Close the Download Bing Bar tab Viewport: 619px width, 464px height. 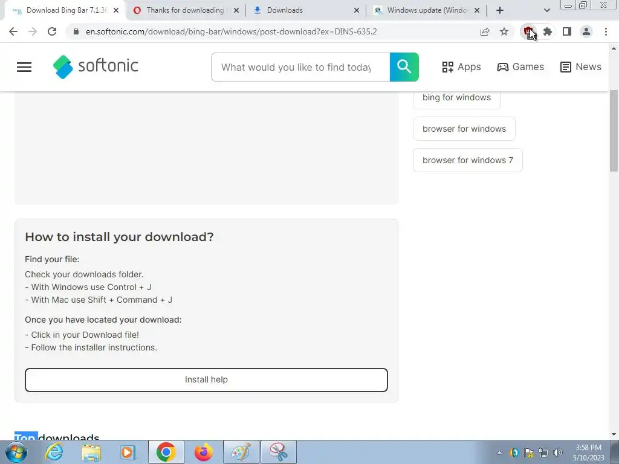coord(116,10)
